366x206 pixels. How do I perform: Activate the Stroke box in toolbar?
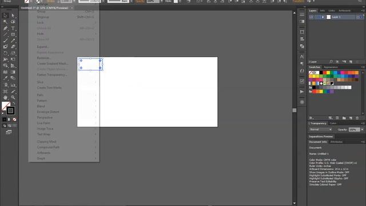pos(10,110)
